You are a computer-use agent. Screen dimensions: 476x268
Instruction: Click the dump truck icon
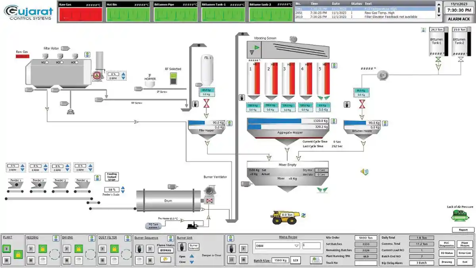coord(286,217)
